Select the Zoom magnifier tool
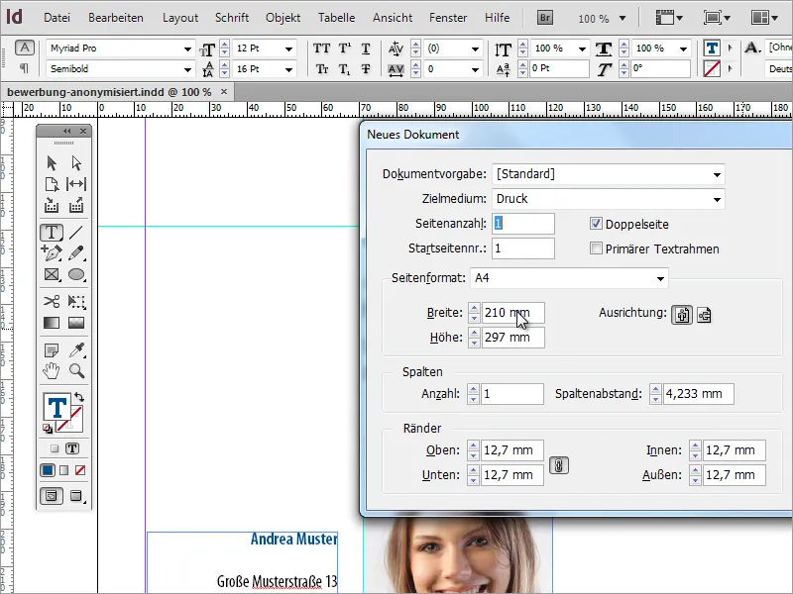Image resolution: width=793 pixels, height=594 pixels. coord(76,370)
